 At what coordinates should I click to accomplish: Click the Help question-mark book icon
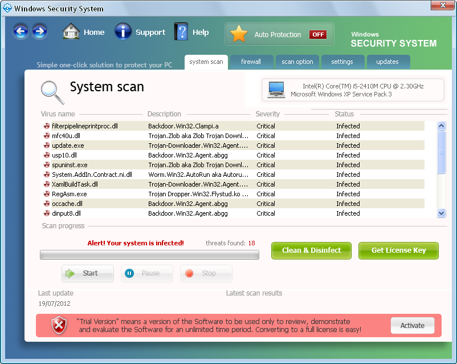pyautogui.click(x=181, y=31)
